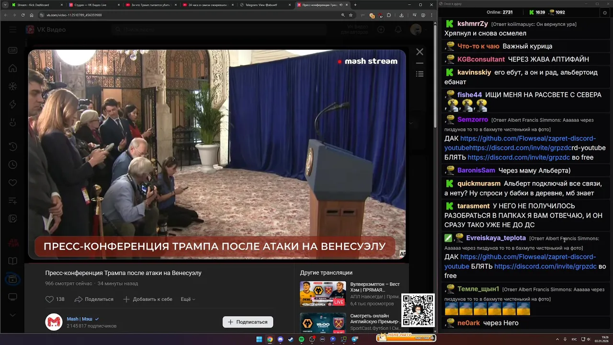The width and height of the screenshot is (613, 345).
Task: Open the VK notifications bell
Action: coord(398,30)
